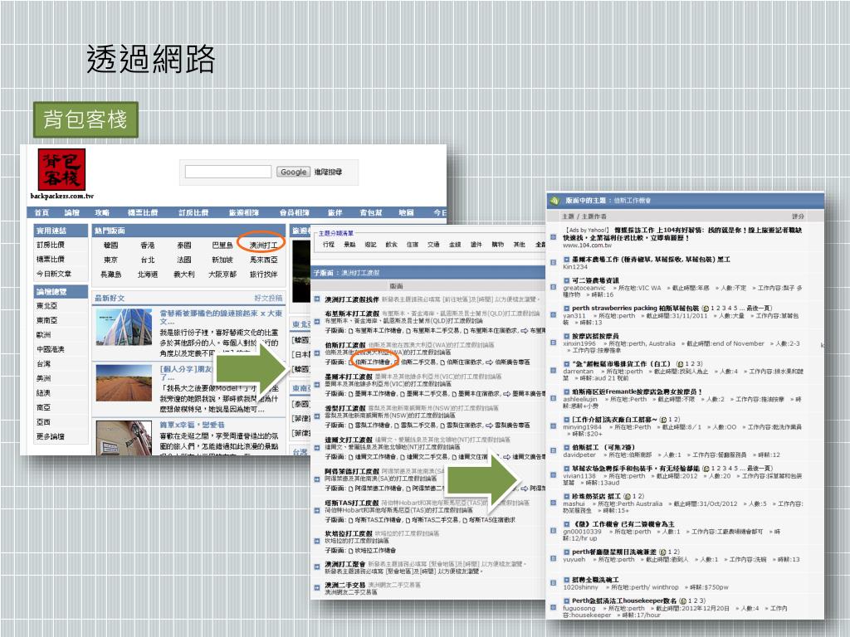Select 景點 in the topic category list
The image size is (850, 637).
coord(349,245)
